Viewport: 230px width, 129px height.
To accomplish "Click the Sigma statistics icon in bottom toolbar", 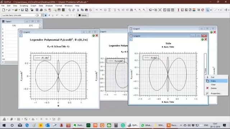I will 41,119.
